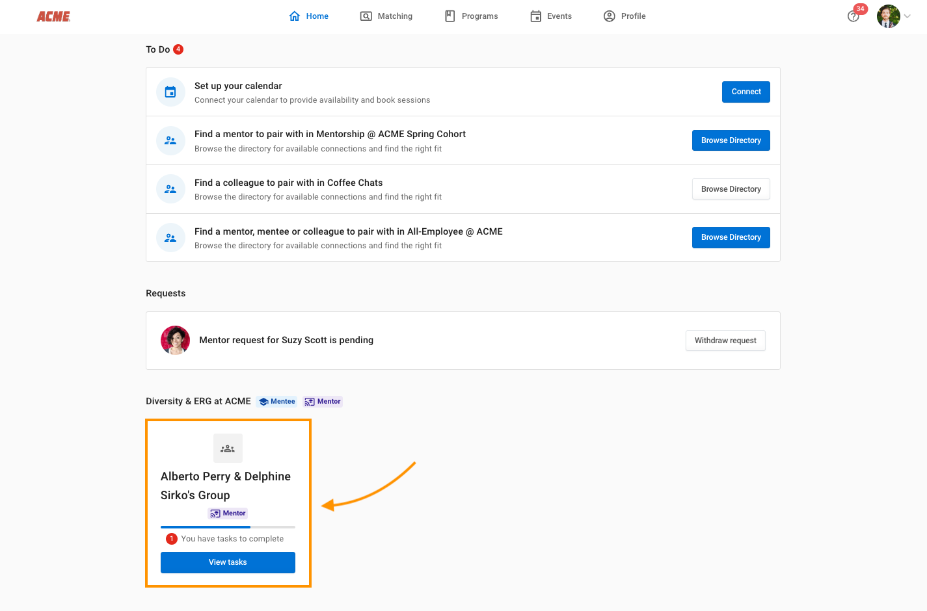The width and height of the screenshot is (927, 611).
Task: Click 'Find a mentor to pair with in Mentorship' title
Action: point(330,134)
